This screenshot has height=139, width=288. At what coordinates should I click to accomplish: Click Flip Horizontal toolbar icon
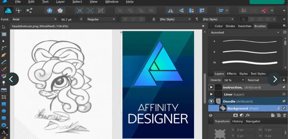(170, 10)
